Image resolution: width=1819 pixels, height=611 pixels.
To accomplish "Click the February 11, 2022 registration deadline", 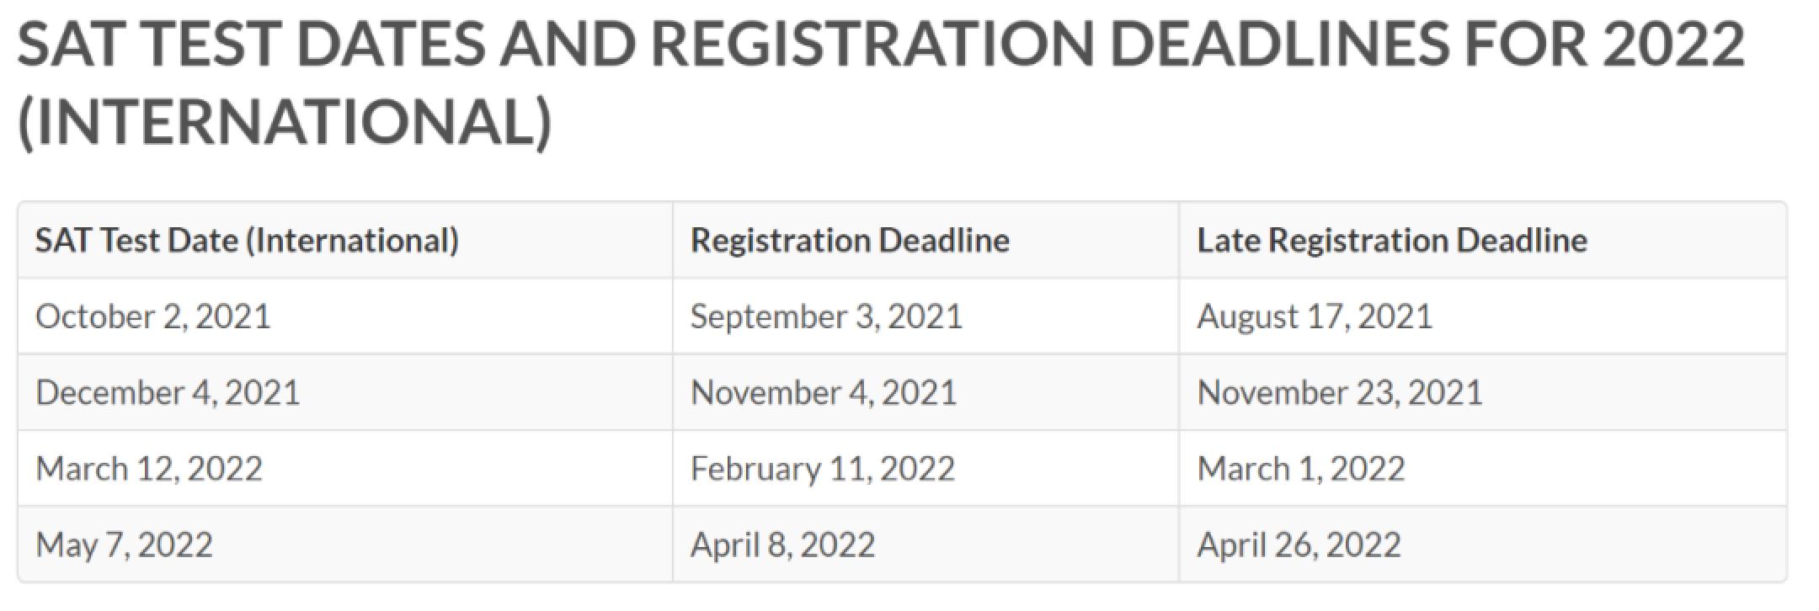I will [823, 469].
